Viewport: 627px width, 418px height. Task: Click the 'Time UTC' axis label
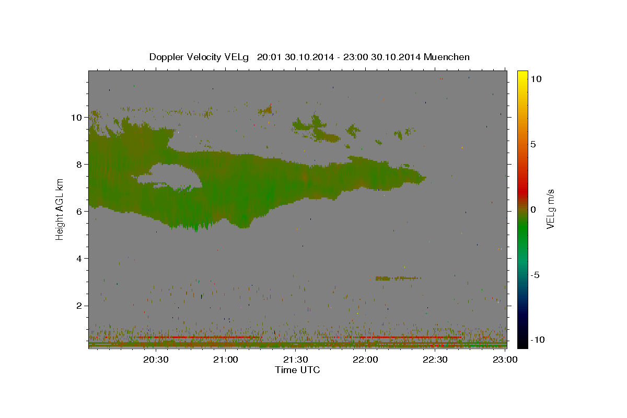coord(297,370)
